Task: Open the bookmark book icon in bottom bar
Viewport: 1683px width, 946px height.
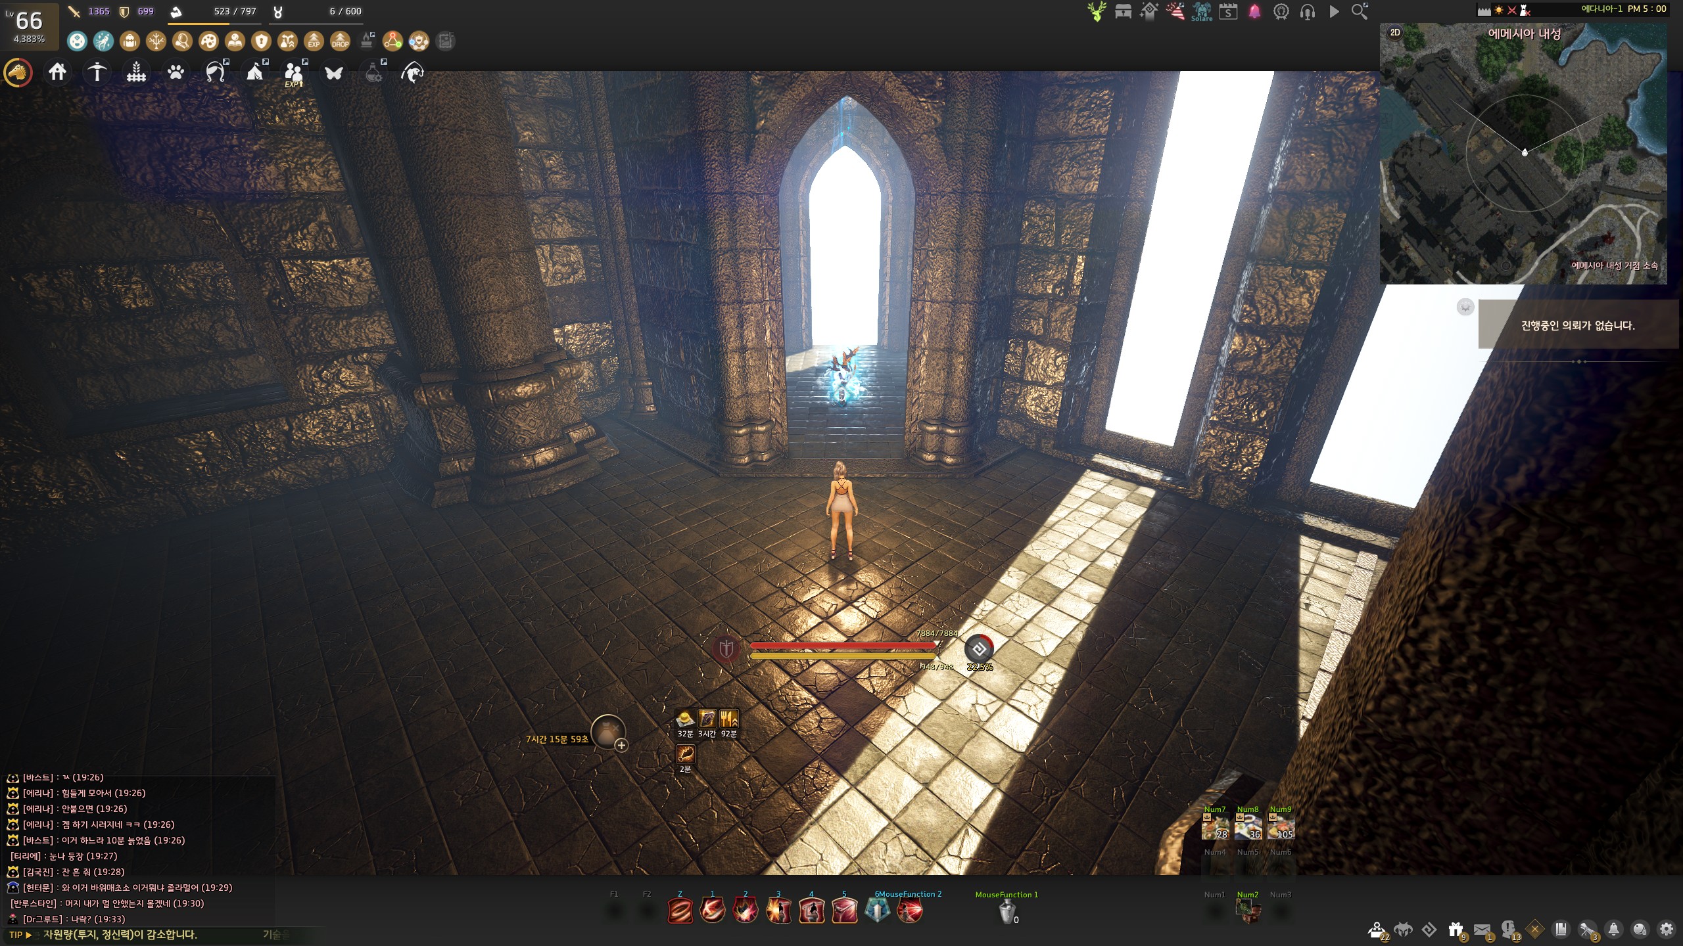Action: click(1561, 929)
